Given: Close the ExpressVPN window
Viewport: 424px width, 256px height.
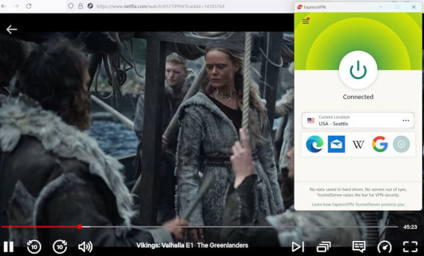Looking at the screenshot, I should pos(414,7).
